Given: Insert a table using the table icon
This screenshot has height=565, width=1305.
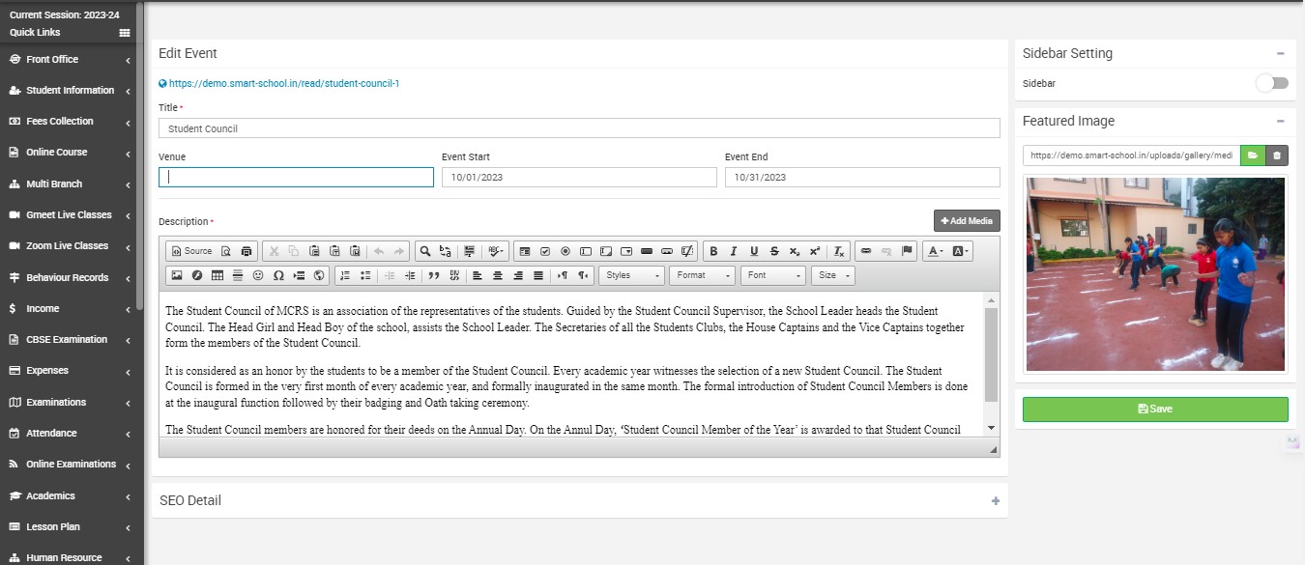Looking at the screenshot, I should coord(217,275).
